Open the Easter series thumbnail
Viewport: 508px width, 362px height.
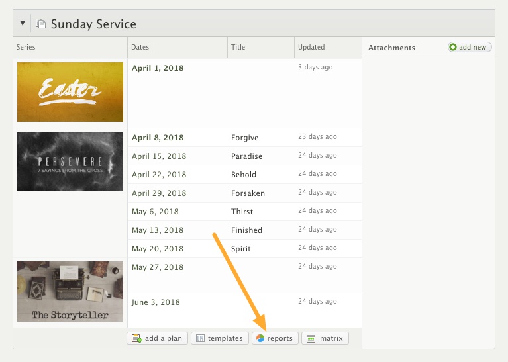[x=70, y=92]
